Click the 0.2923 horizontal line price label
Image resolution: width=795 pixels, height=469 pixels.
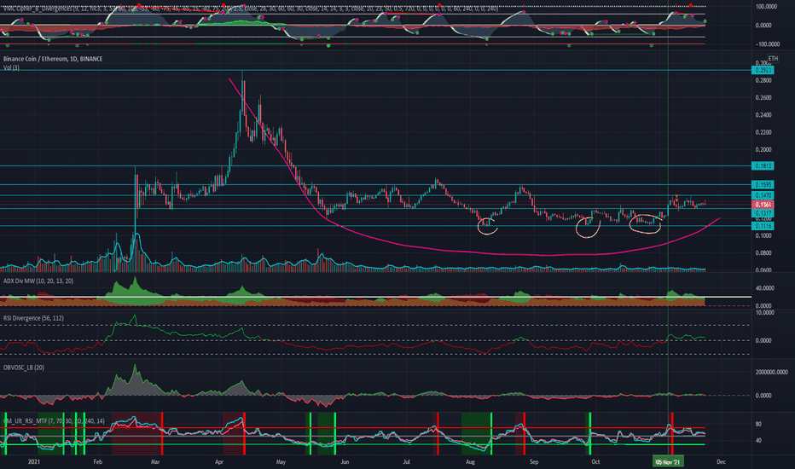(763, 70)
